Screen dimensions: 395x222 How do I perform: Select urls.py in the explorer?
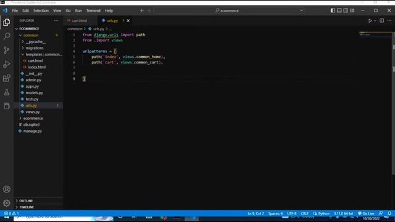31,105
